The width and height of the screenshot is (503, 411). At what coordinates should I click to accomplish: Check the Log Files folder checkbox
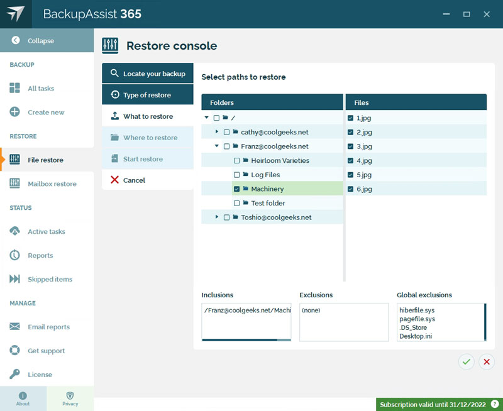[237, 175]
